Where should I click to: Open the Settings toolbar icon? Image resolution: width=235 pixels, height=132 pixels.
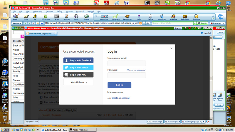coord(66,17)
